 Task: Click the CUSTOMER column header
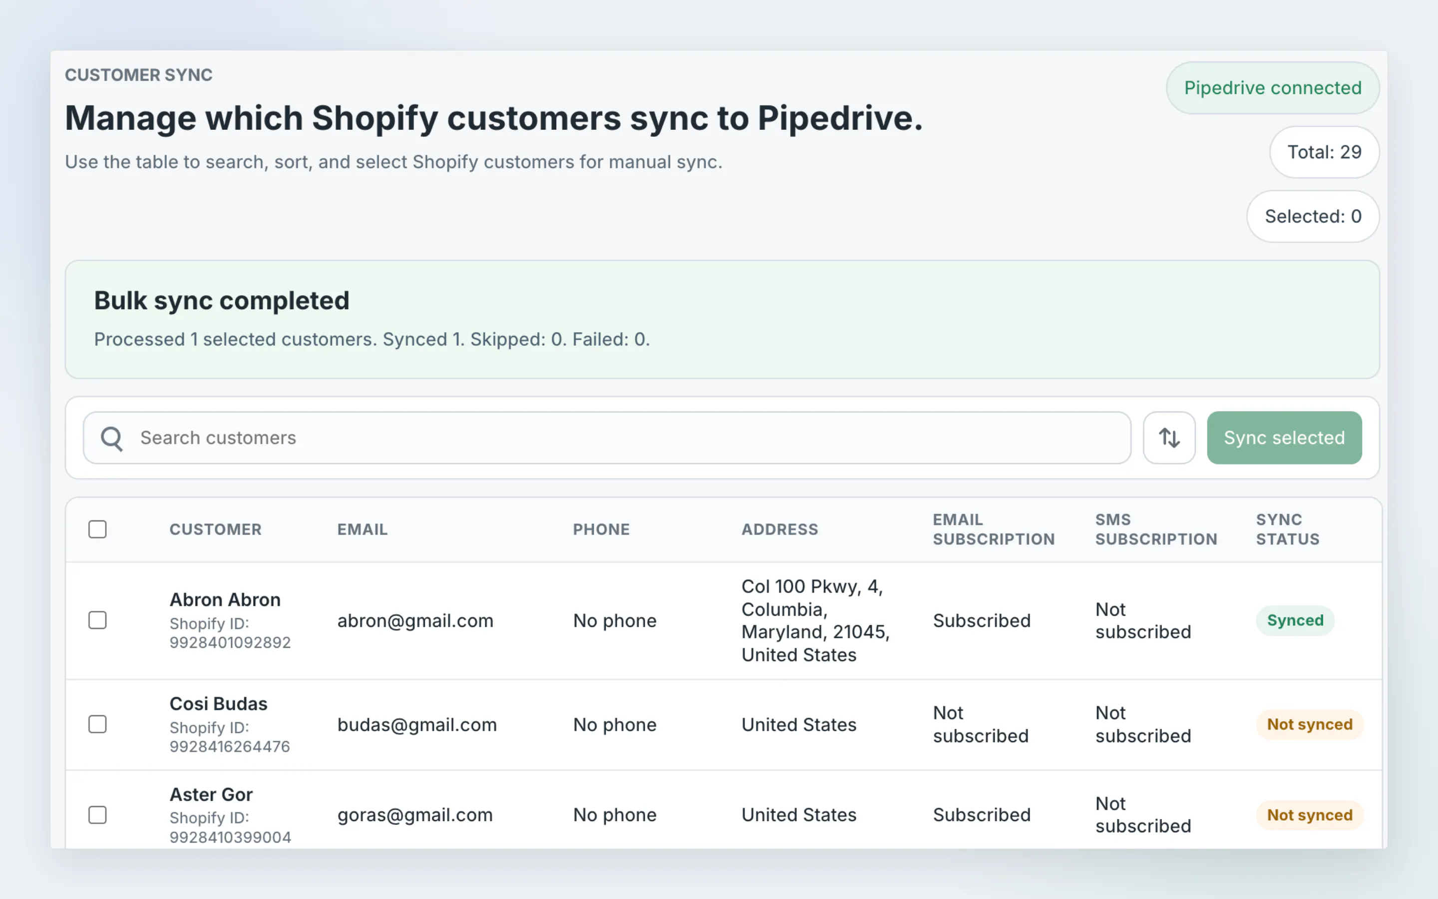coord(216,529)
